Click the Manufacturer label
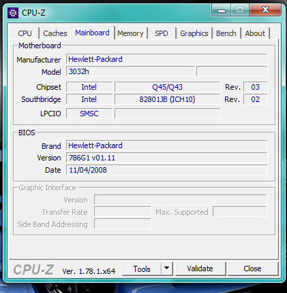 pos(39,60)
